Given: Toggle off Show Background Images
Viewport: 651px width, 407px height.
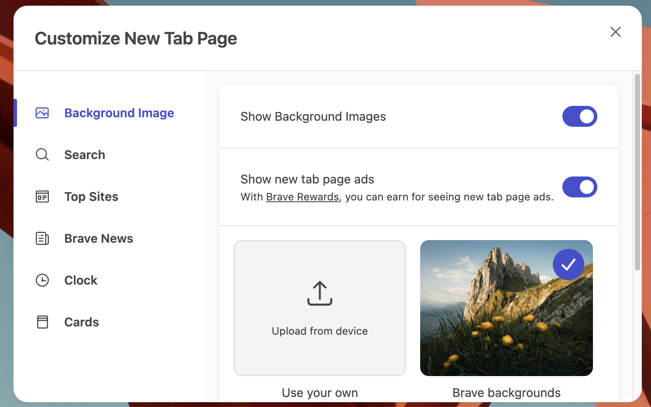Looking at the screenshot, I should [x=579, y=116].
